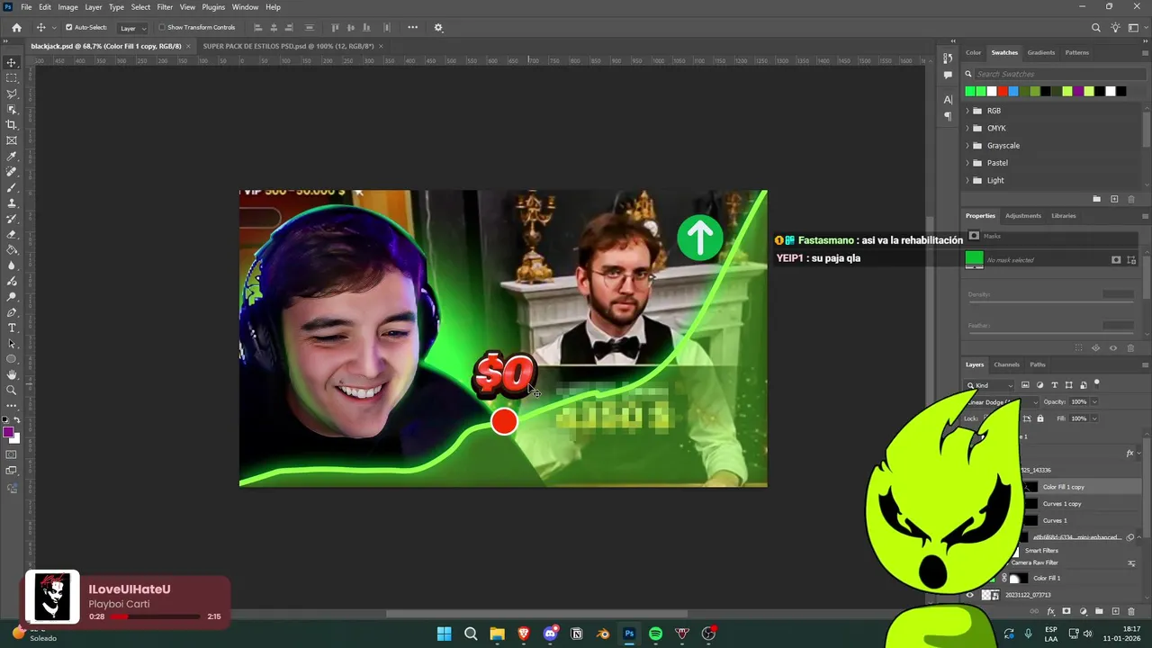Enable Show Transform Controls checkbox
Viewport: 1152px width, 648px height.
click(162, 28)
